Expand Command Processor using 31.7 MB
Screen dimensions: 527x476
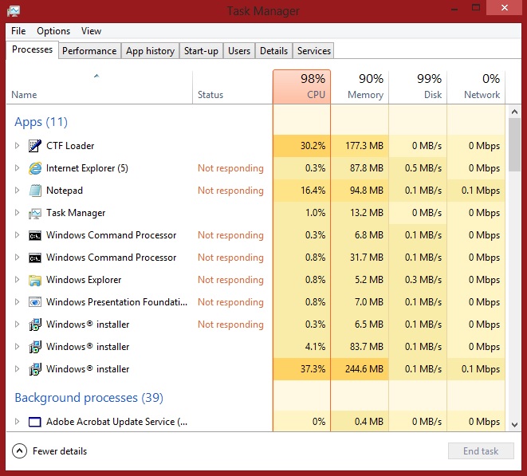pyautogui.click(x=17, y=258)
